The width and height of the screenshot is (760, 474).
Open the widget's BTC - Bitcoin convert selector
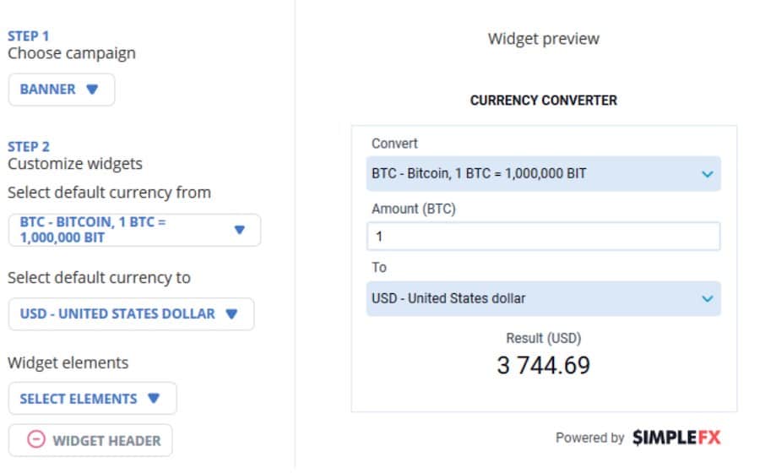[x=532, y=174]
